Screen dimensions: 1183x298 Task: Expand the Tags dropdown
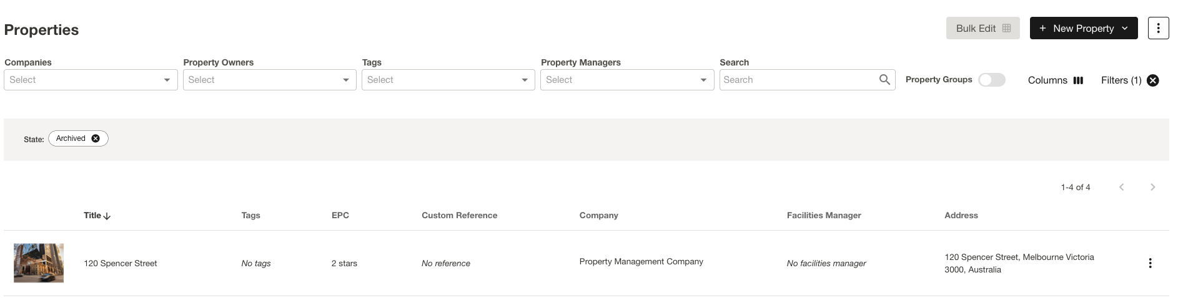tap(448, 80)
